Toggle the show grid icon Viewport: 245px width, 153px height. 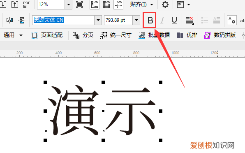pyautogui.click(x=106, y=5)
